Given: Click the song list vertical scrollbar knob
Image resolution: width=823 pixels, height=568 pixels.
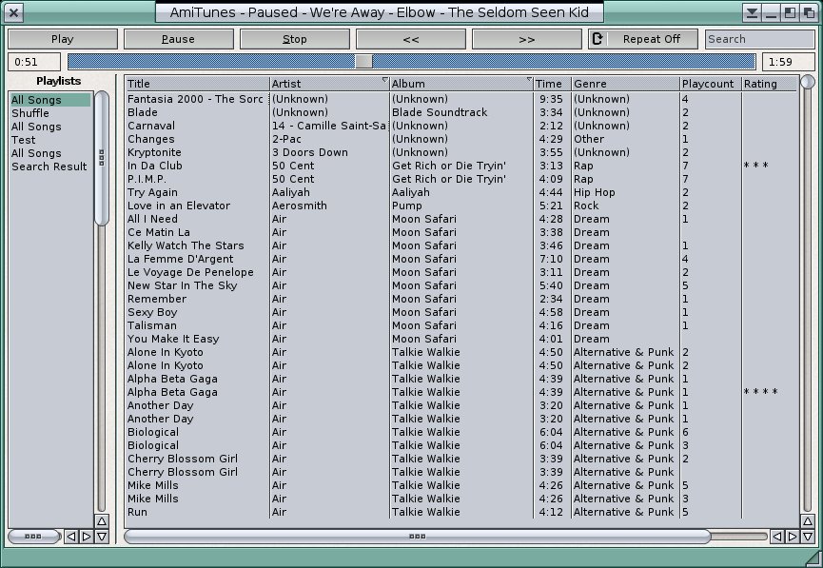Looking at the screenshot, I should click(x=808, y=82).
